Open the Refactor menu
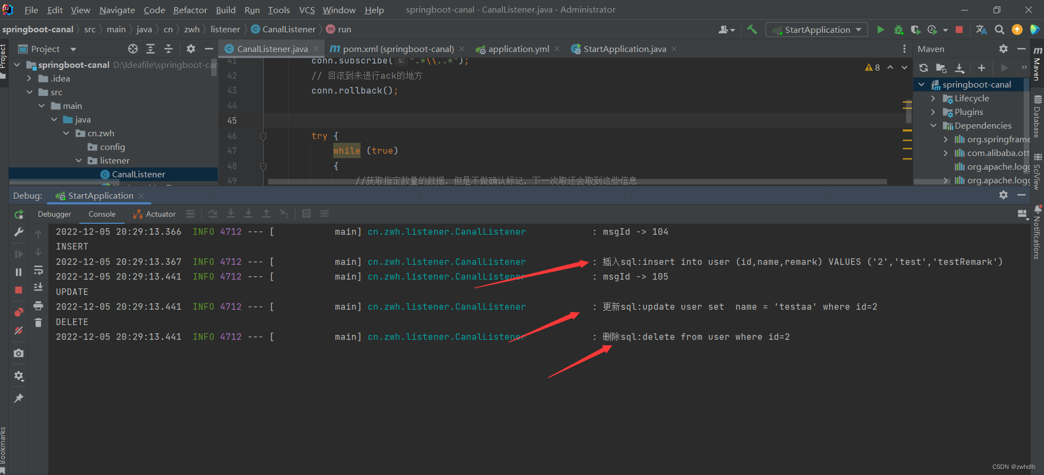The image size is (1044, 475). point(190,10)
